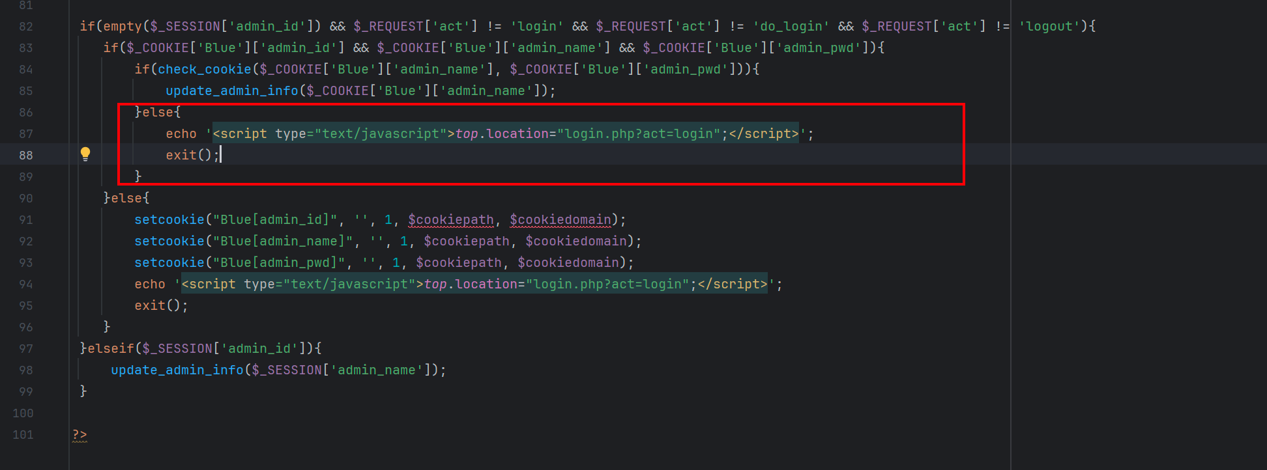Viewport: 1267px width, 470px height.
Task: Click top.location on line 87
Action: coord(502,134)
